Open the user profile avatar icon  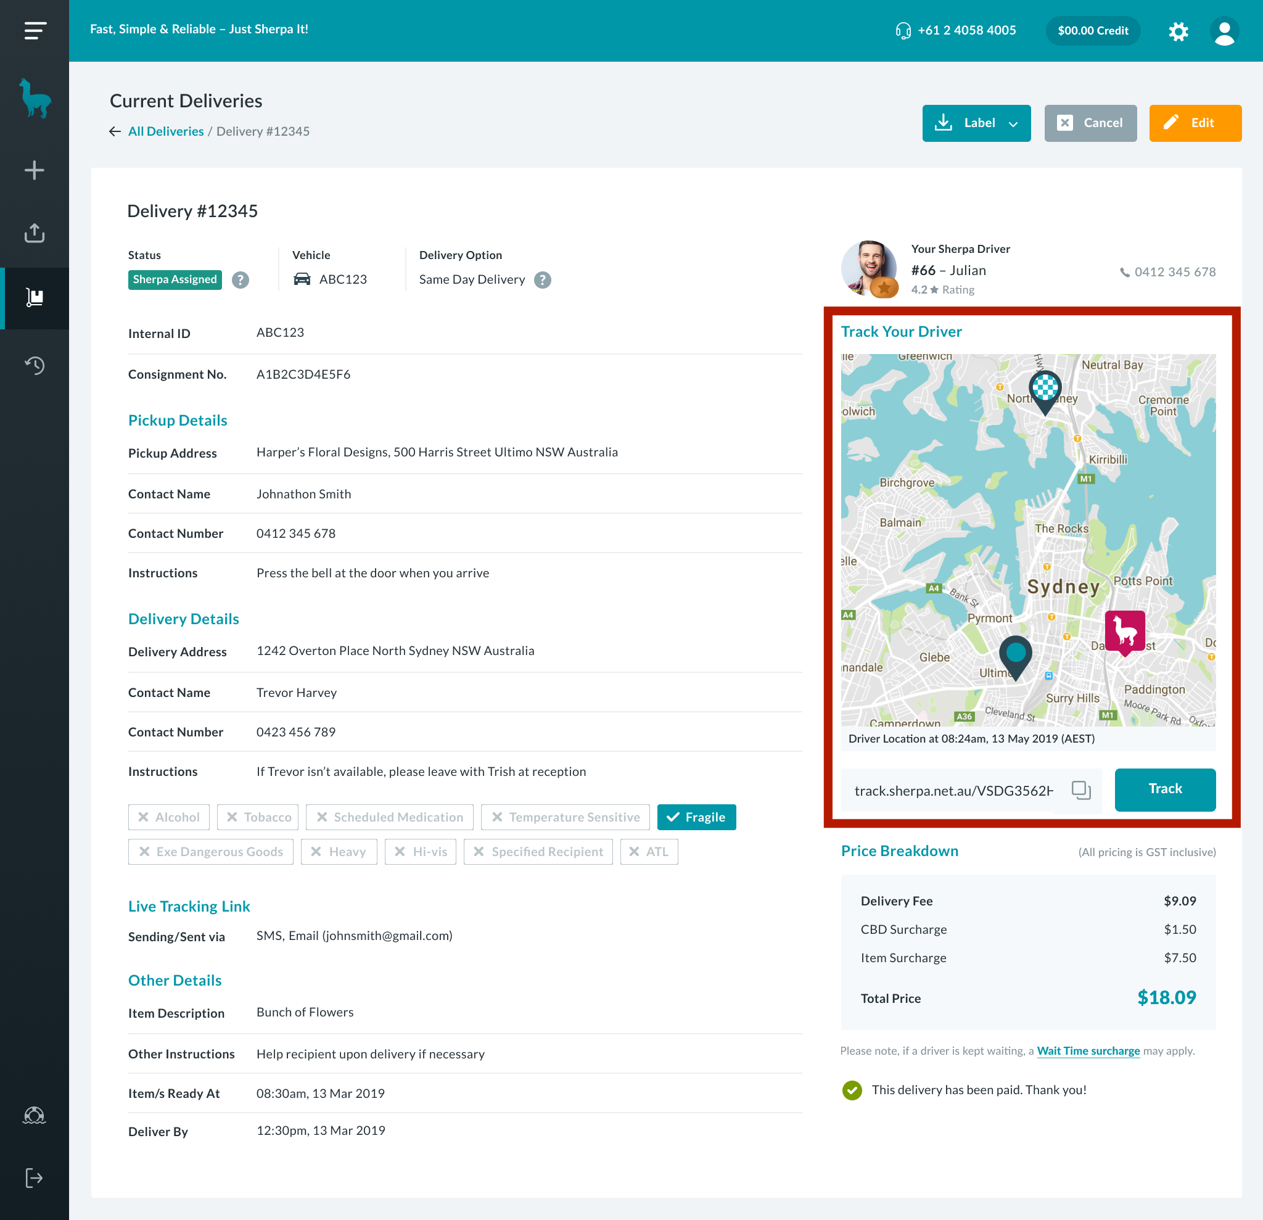coord(1224,31)
